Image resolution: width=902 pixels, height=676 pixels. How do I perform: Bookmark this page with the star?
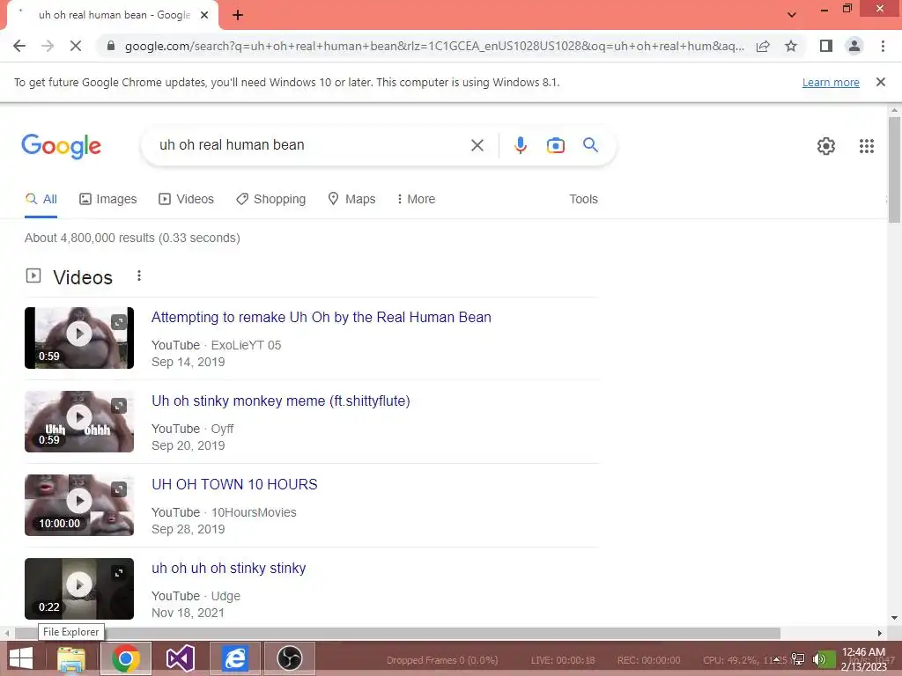791,46
